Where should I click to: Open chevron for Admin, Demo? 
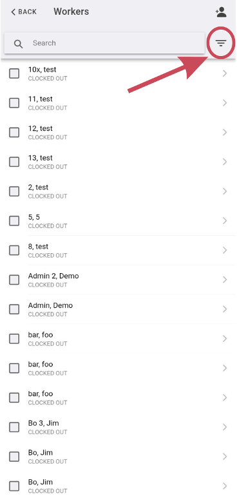pyautogui.click(x=225, y=309)
